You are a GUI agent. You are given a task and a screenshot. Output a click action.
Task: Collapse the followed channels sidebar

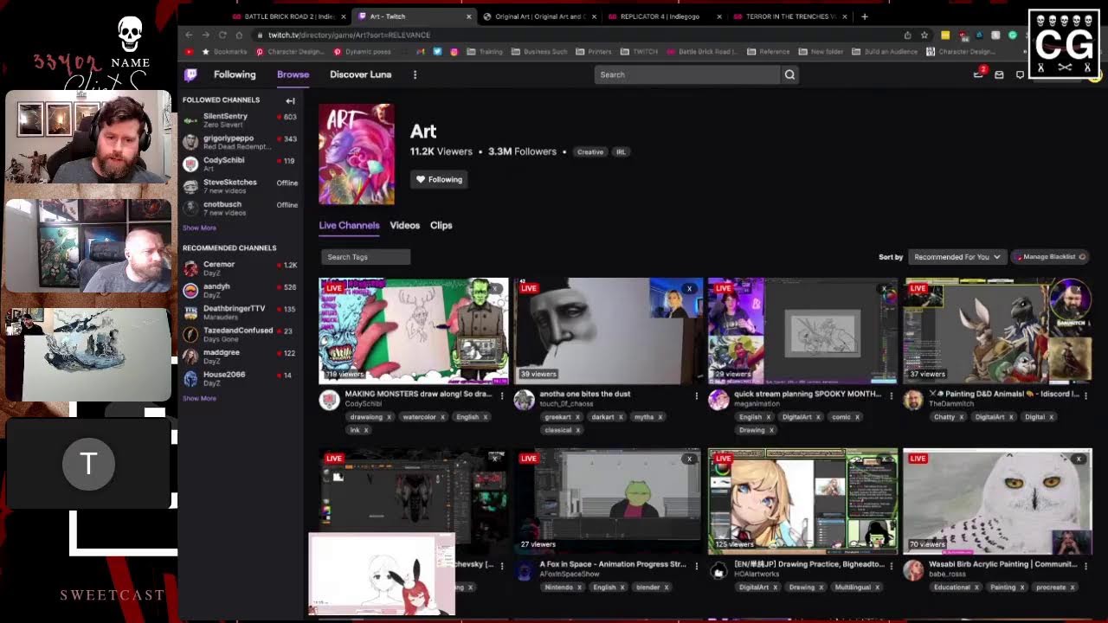(290, 100)
